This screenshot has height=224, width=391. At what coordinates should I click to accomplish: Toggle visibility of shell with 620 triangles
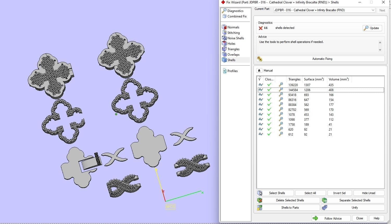[261, 129]
